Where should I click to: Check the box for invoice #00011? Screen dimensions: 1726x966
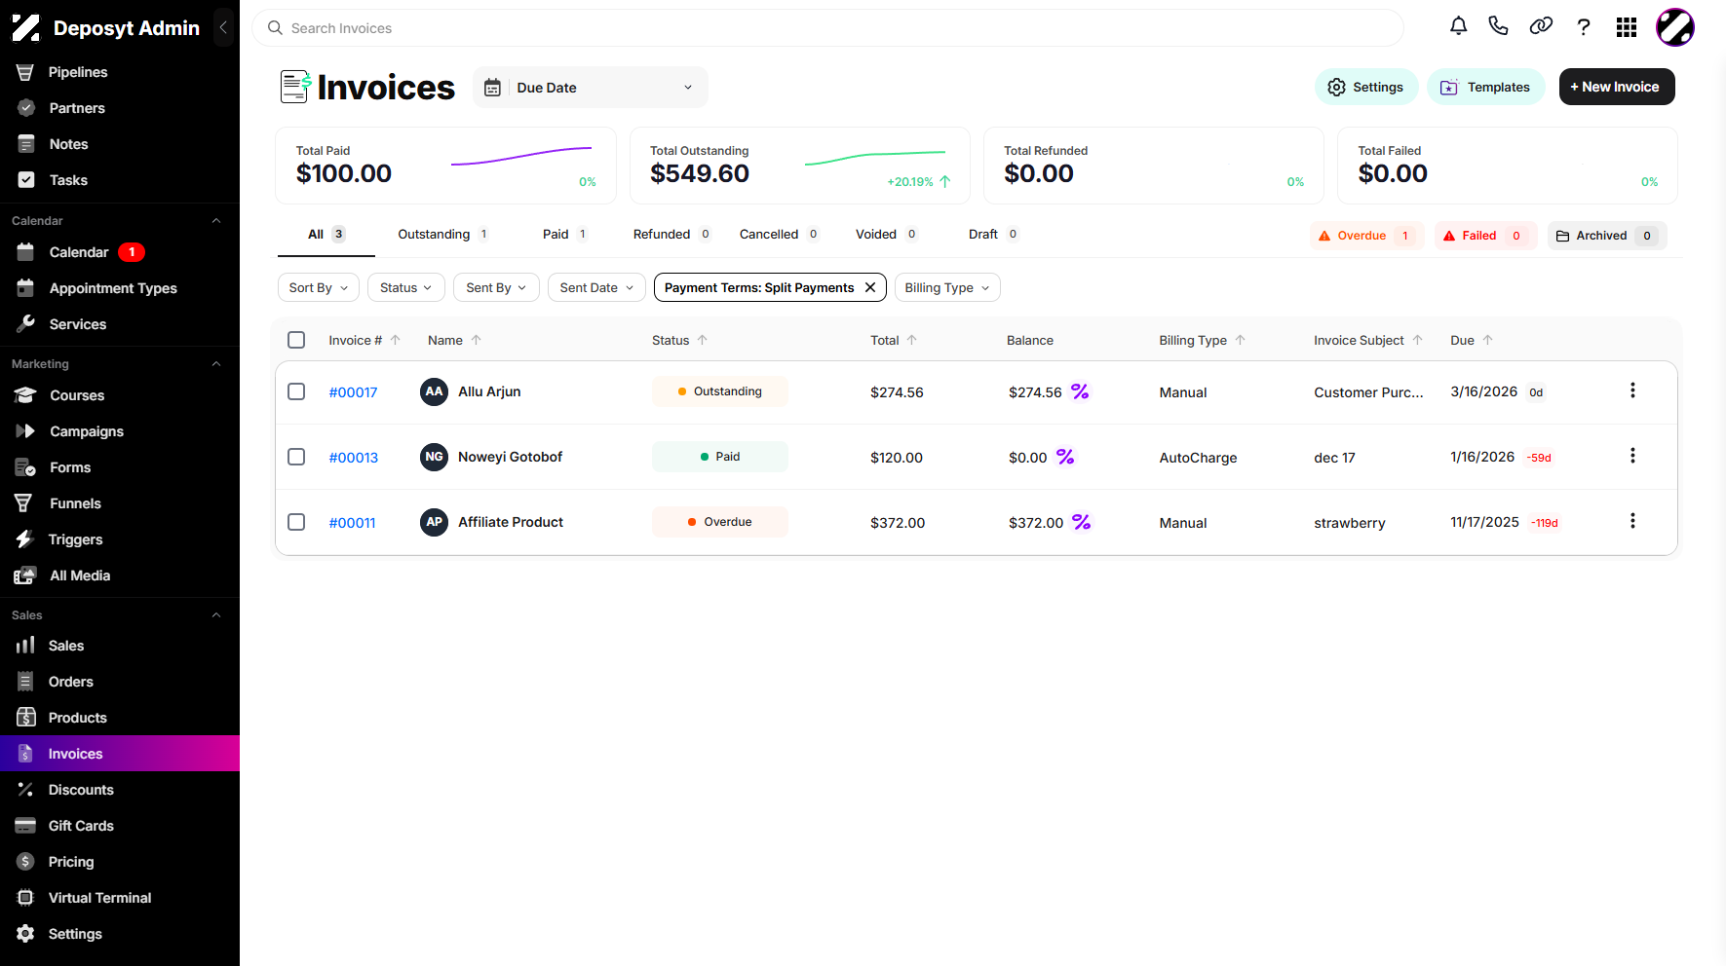pos(296,522)
